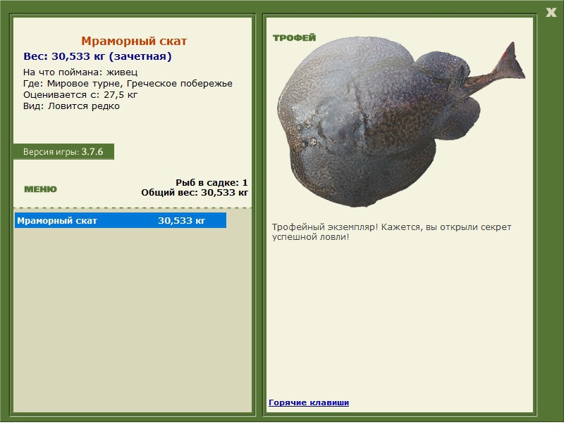564x432 pixels.
Task: Click the Оценивается с: 27,5 кг line
Action: coord(80,95)
